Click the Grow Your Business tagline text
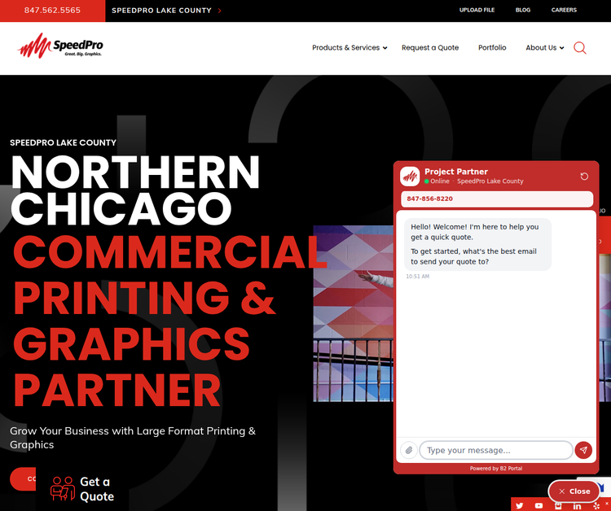The image size is (611, 511). click(x=133, y=438)
